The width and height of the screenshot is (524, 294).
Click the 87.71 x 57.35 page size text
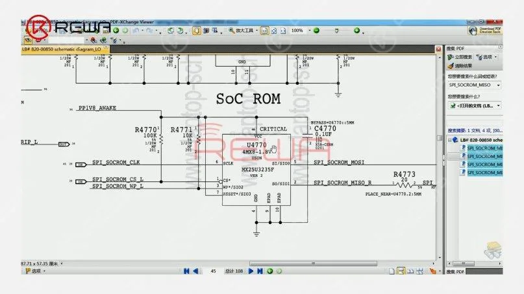[40, 264]
